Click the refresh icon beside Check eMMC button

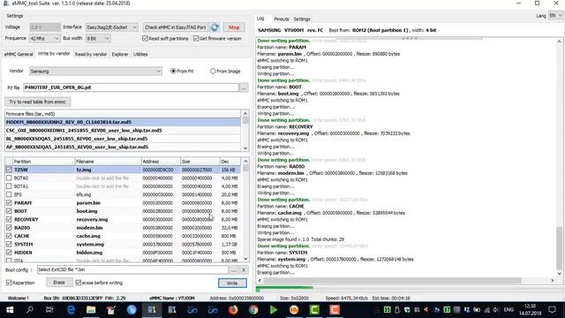point(215,27)
